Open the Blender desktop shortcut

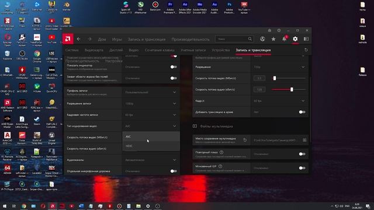click(67, 6)
